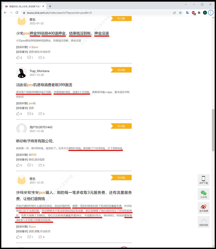This screenshot has width=216, height=249.
Task: Open the extensions puzzle icon
Action: click(199, 13)
